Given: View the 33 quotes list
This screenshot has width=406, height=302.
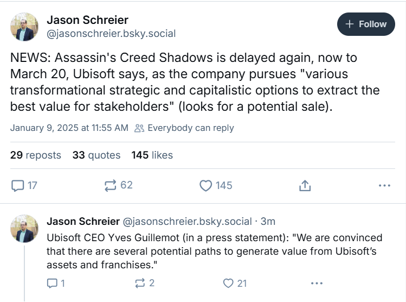Looking at the screenshot, I should coord(96,155).
